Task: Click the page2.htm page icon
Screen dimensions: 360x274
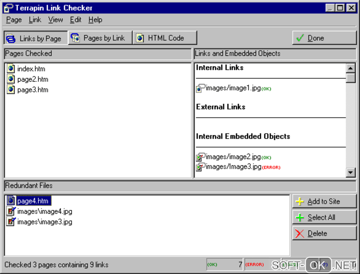Action: click(11, 79)
